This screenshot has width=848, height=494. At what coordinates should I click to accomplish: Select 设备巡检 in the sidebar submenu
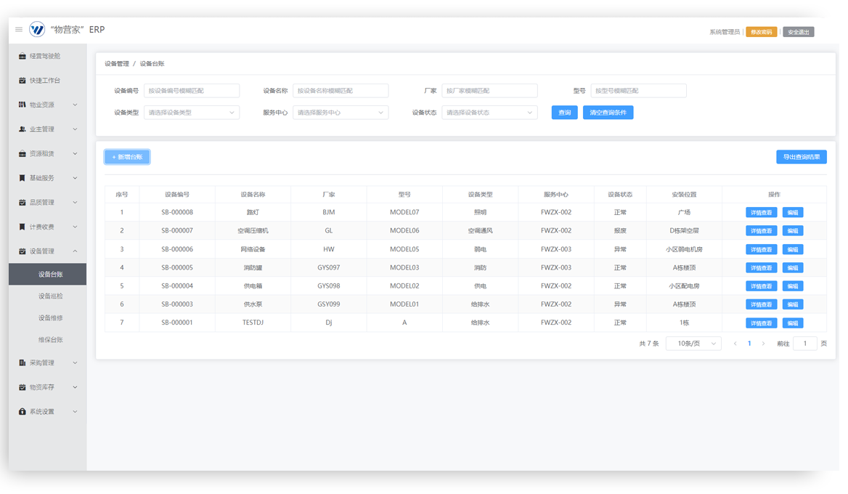pyautogui.click(x=50, y=296)
